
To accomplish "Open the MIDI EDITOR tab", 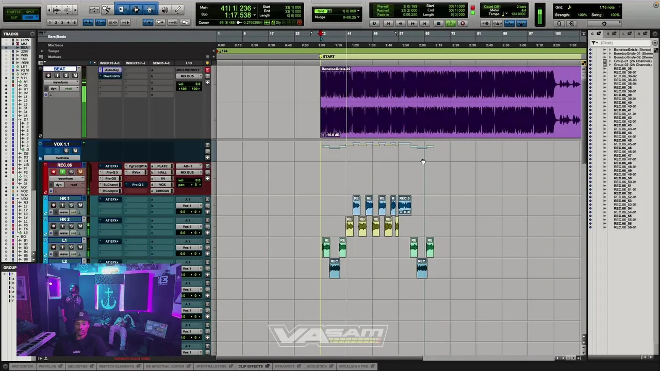I will coord(21,366).
